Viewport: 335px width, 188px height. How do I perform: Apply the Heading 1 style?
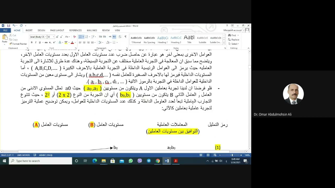pyautogui.click(x=163, y=40)
